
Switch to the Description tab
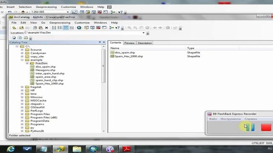[145, 43]
